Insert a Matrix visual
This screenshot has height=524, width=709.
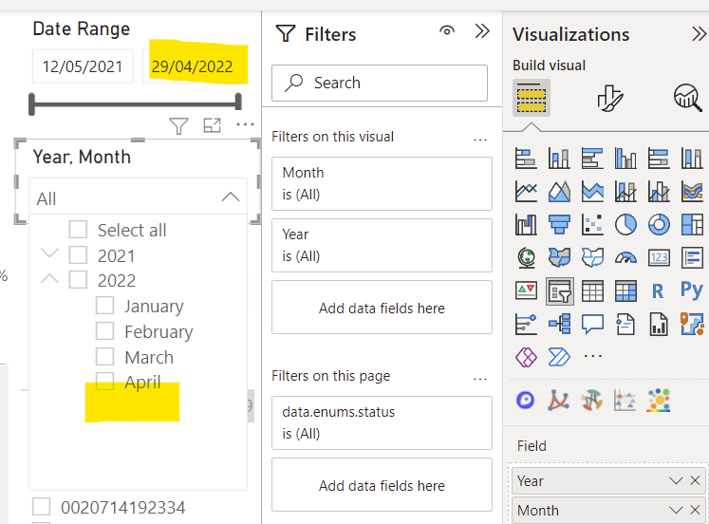pyautogui.click(x=625, y=290)
